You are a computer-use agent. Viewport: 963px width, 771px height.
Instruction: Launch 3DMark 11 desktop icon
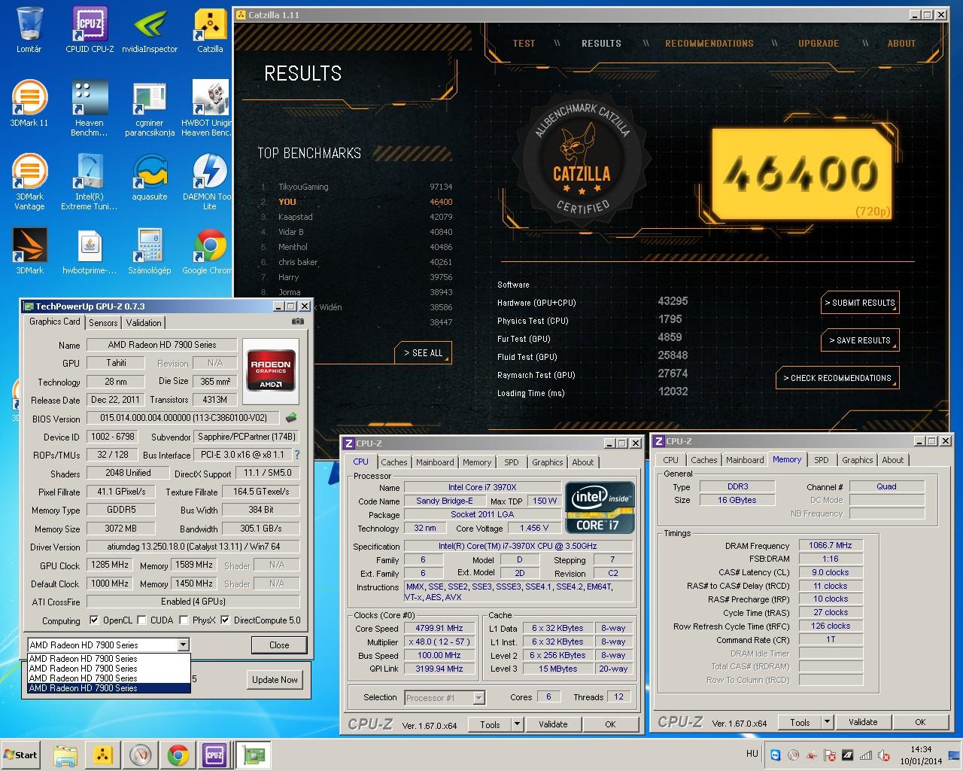(29, 104)
